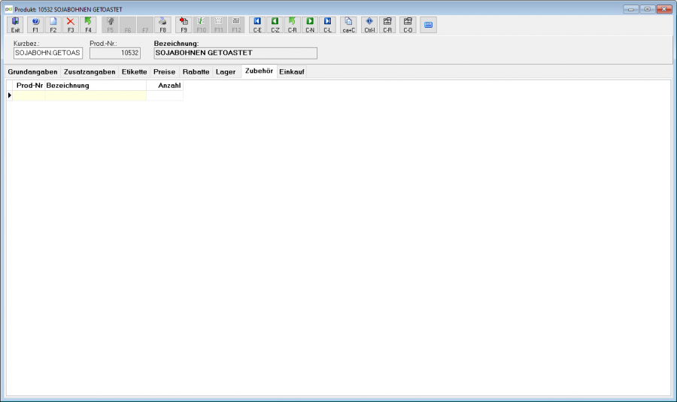Select the Einkauf tab
This screenshot has height=402, width=677.
(x=292, y=71)
